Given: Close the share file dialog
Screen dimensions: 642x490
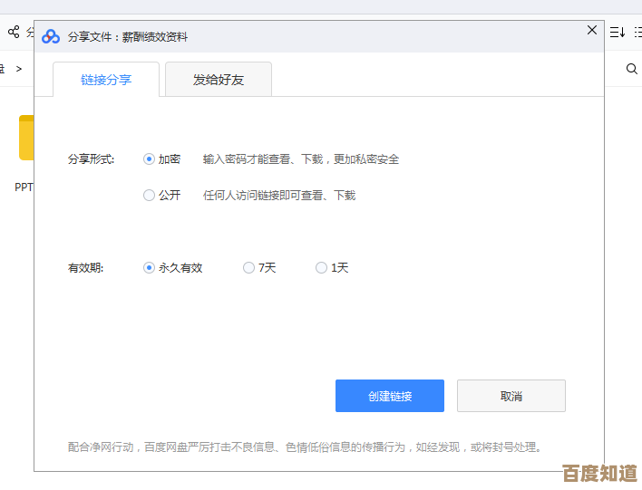Looking at the screenshot, I should point(592,30).
